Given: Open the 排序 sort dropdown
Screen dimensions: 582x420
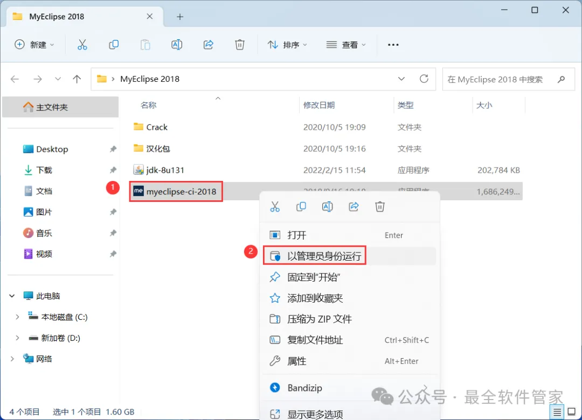Looking at the screenshot, I should (288, 45).
